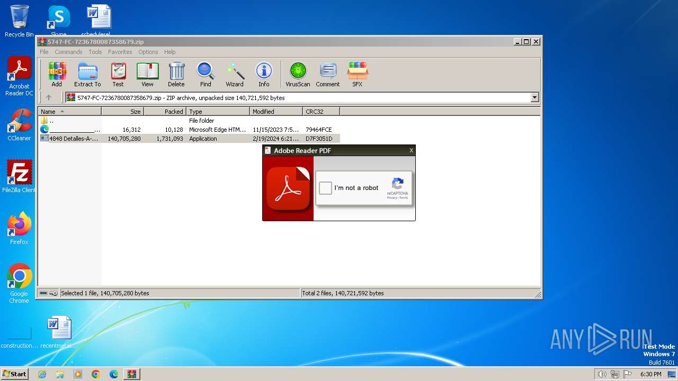
Task: Open Firefox desktop shortcut
Action: [x=19, y=229]
